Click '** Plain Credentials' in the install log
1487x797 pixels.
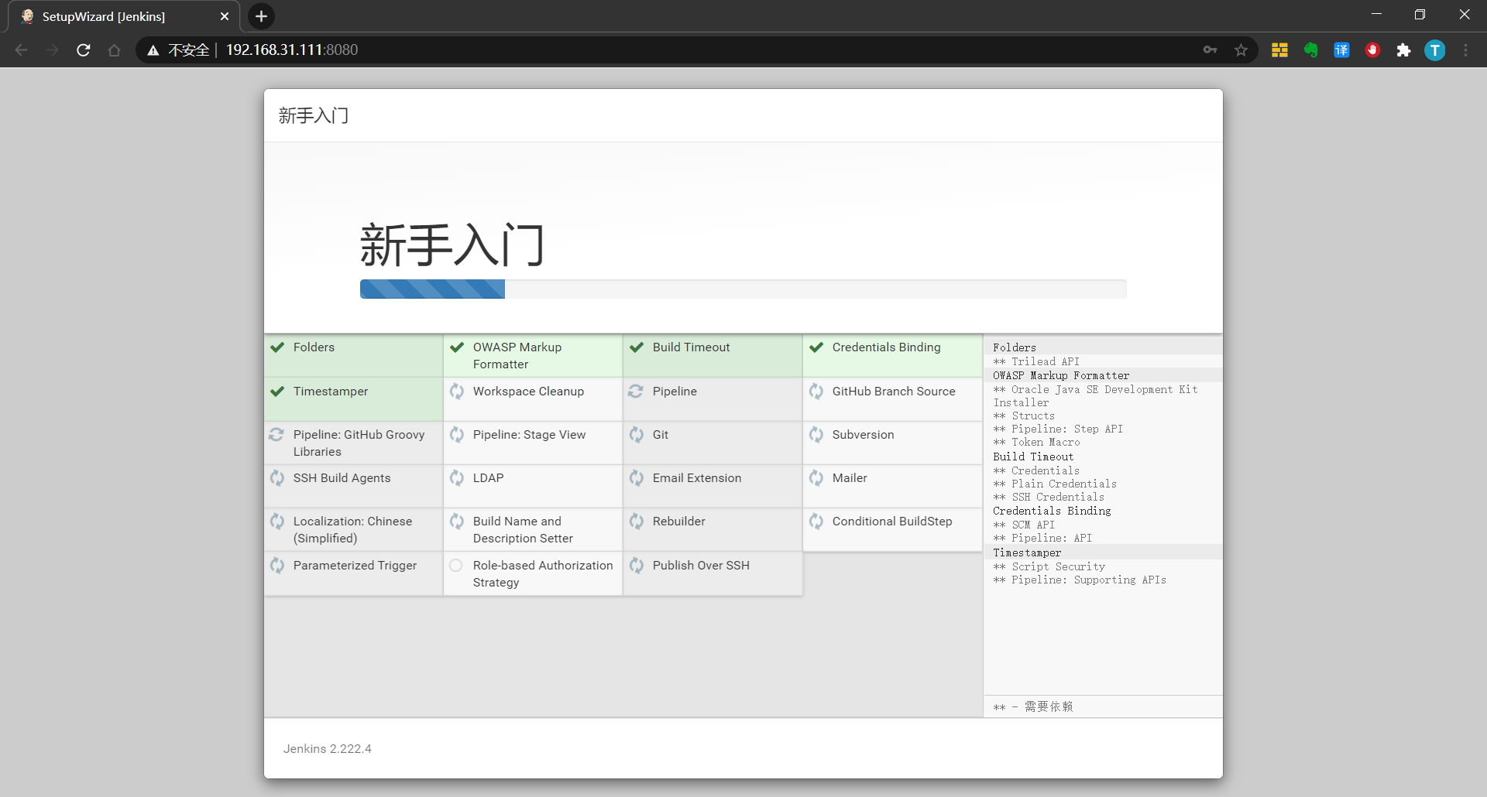(x=1055, y=484)
